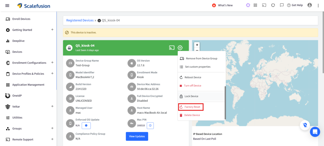The width and height of the screenshot is (324, 146).
Task: Expand Device Profiles & Policies section
Action: point(52,74)
